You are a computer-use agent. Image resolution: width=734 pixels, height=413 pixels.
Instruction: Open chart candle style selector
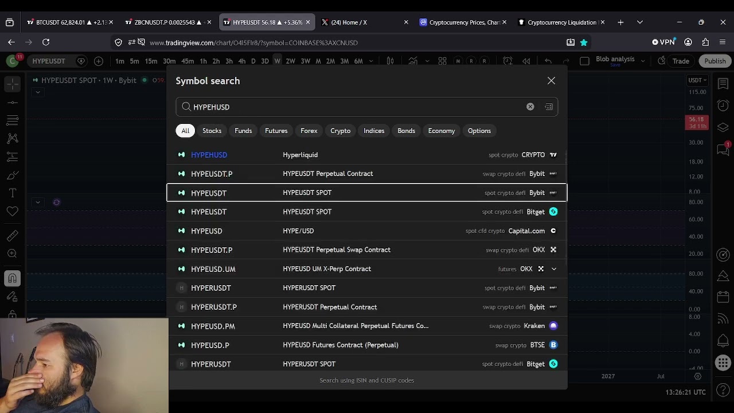[390, 61]
